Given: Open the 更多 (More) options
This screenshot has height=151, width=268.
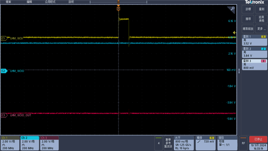Looking at the screenshot, I should pyautogui.click(x=261, y=29).
